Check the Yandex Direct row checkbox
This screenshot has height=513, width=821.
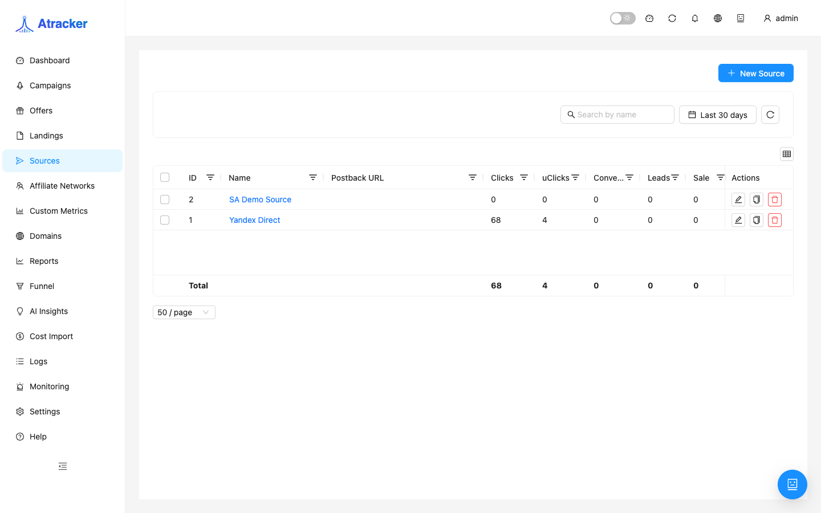[165, 220]
